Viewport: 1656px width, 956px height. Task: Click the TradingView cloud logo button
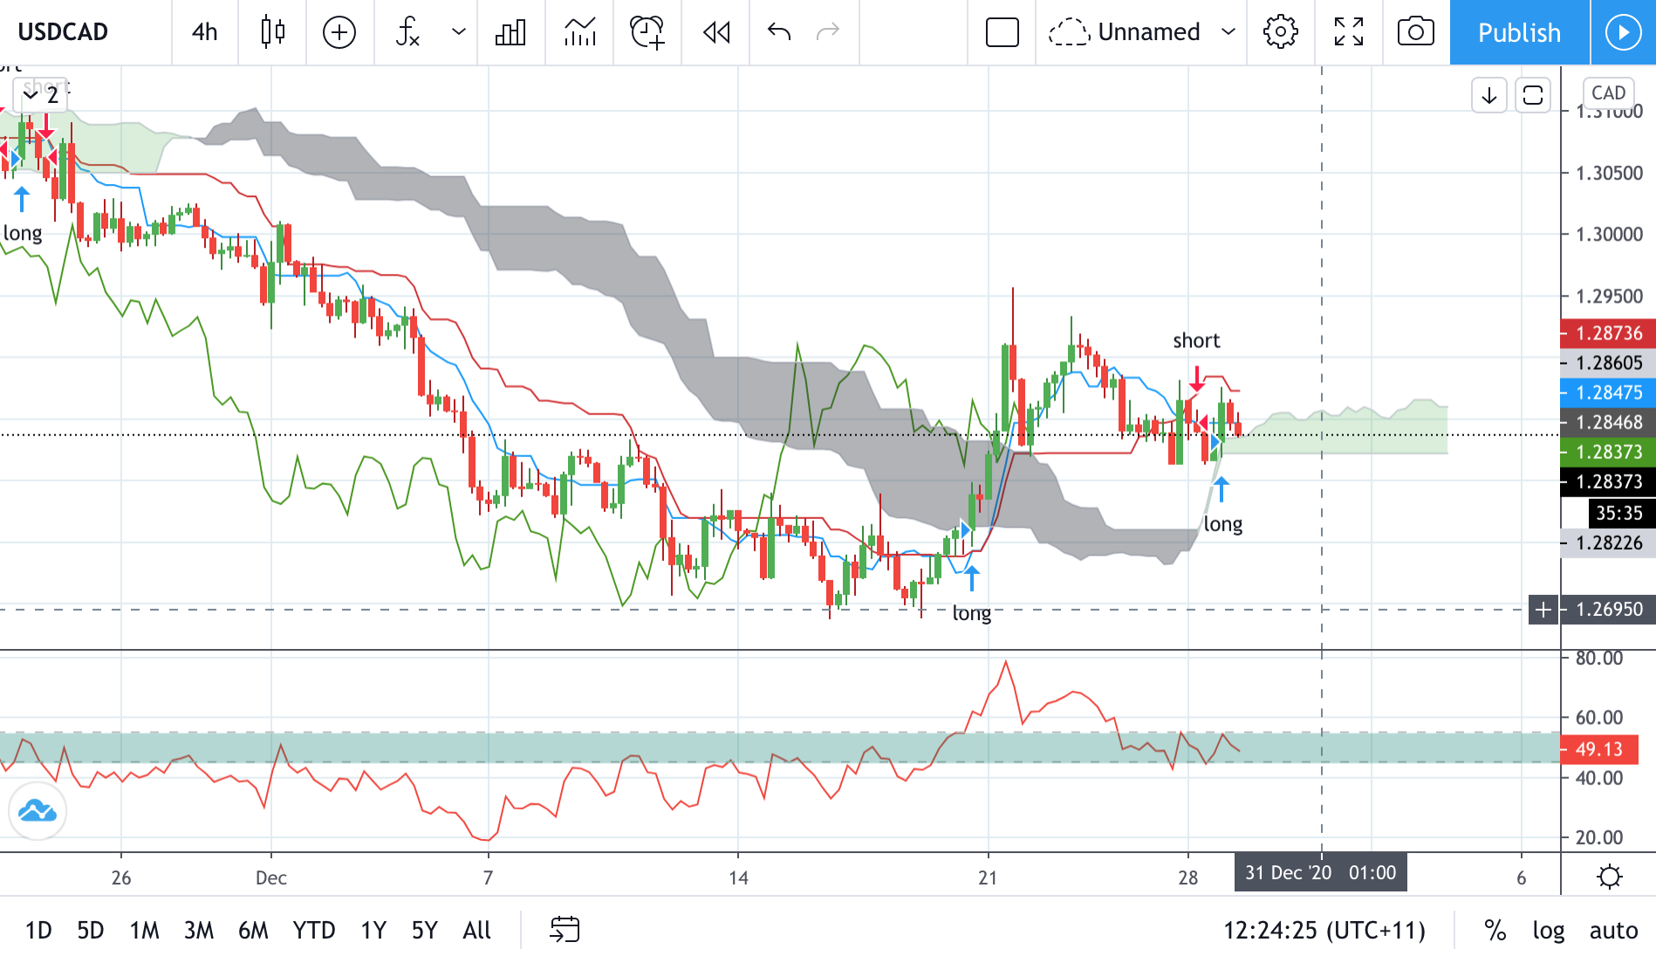(38, 811)
